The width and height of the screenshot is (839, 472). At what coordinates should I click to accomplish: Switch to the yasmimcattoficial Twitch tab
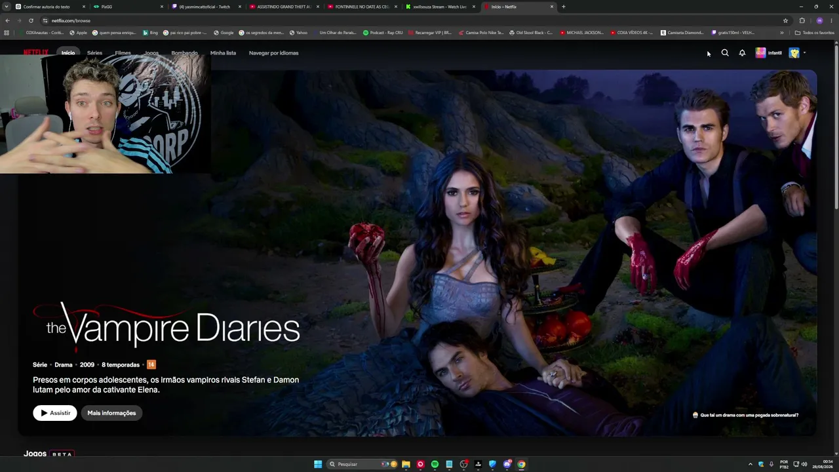point(206,7)
